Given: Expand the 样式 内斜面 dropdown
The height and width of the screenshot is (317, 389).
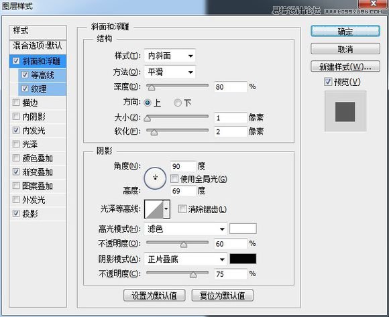Looking at the screenshot, I should pos(170,56).
